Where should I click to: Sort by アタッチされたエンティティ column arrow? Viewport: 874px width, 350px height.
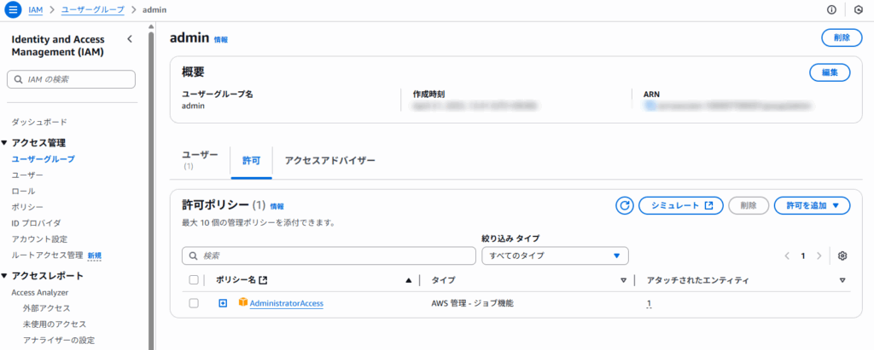pos(842,280)
